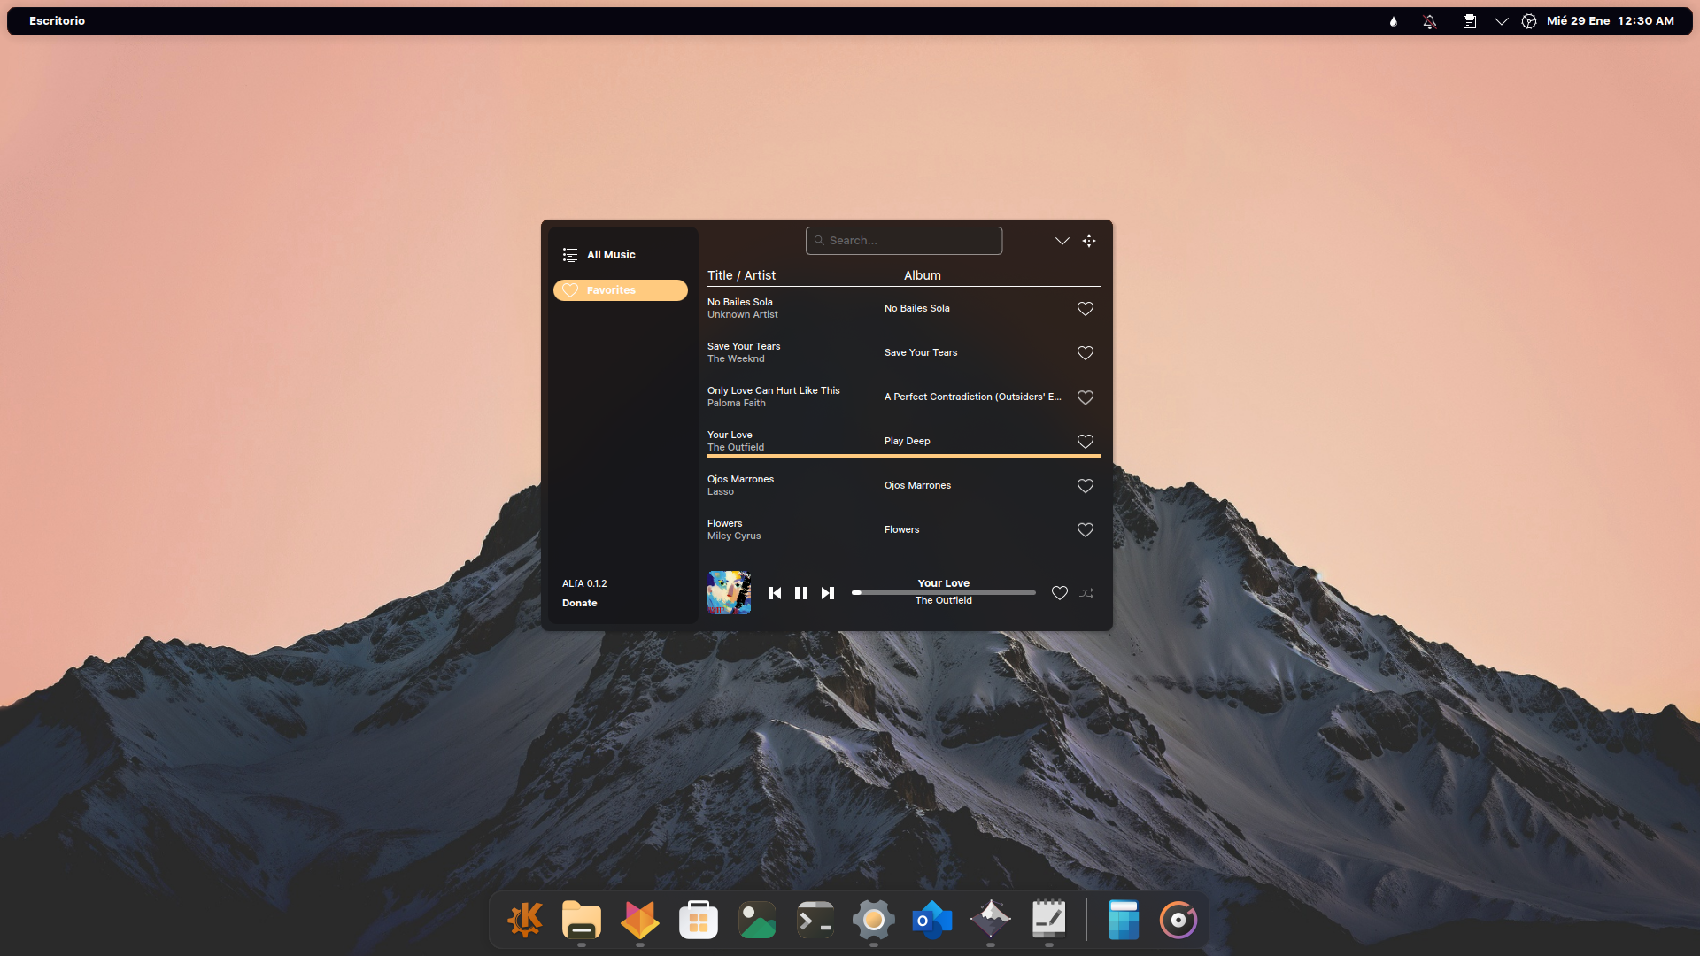
Task: Open the chevron-down menu in player header
Action: (1062, 241)
